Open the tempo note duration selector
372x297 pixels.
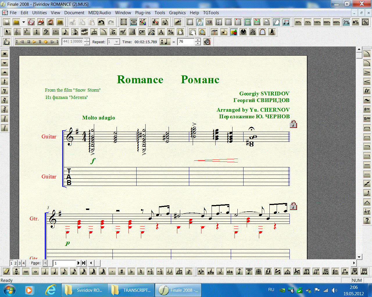click(165, 42)
